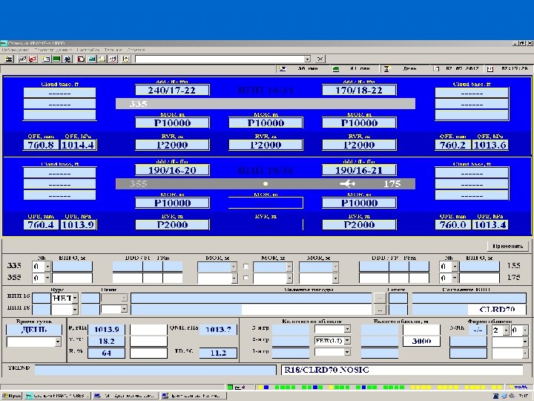Click the pencil-graph toolbar icon
534x401 pixels.
point(22,59)
